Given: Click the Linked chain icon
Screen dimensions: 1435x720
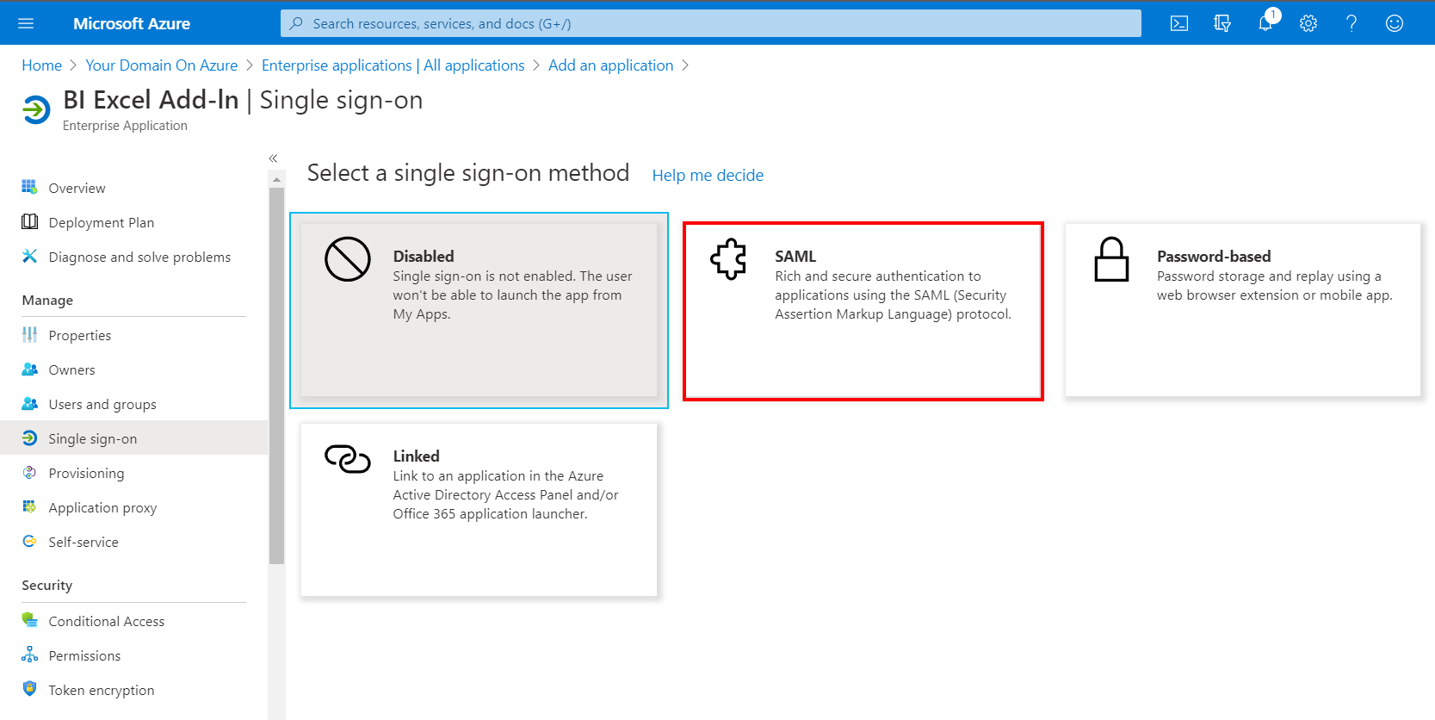Looking at the screenshot, I should 348,458.
